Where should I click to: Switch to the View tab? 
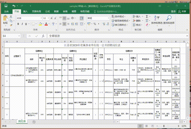coord(74,11)
